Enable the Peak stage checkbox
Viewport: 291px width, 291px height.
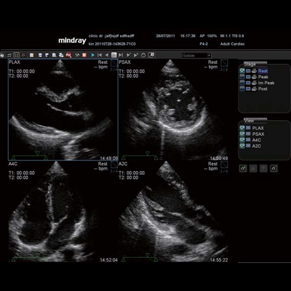tap(242, 77)
